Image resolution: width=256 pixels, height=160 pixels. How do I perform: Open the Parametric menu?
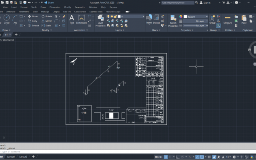[80, 7]
